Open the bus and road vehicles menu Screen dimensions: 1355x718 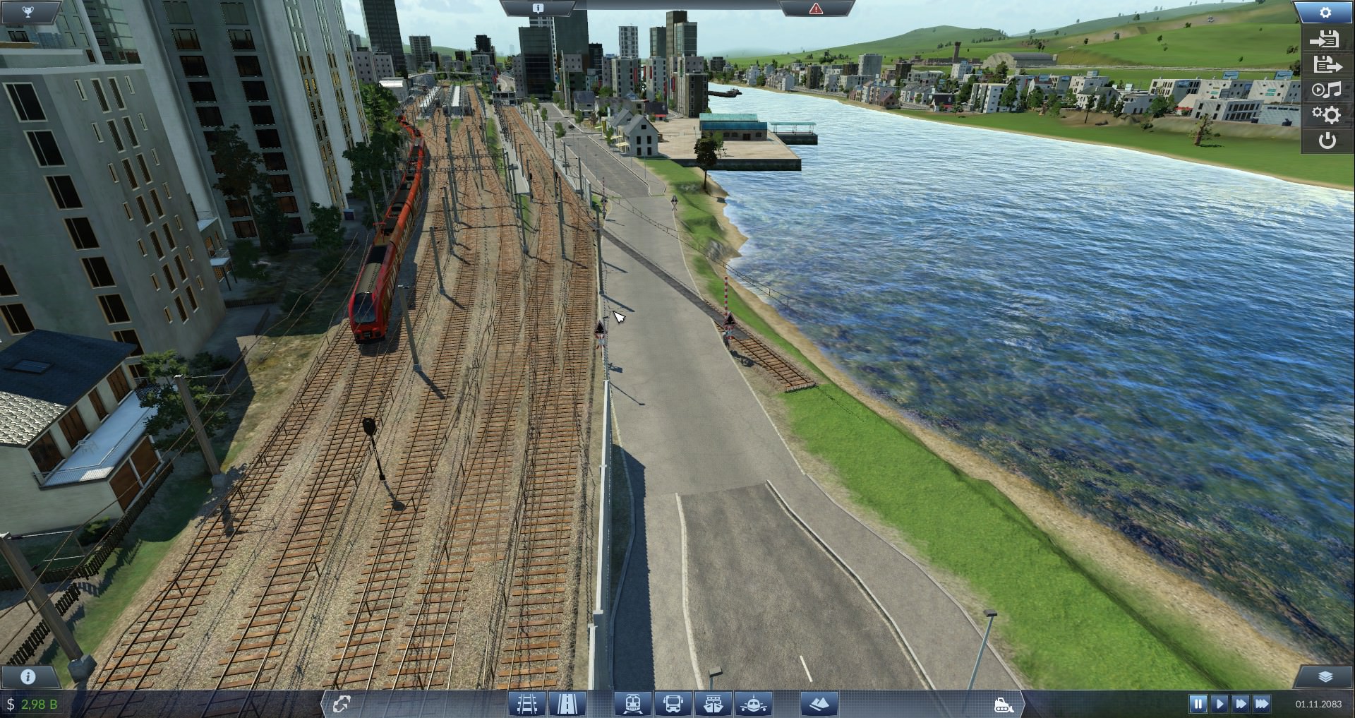pos(673,704)
